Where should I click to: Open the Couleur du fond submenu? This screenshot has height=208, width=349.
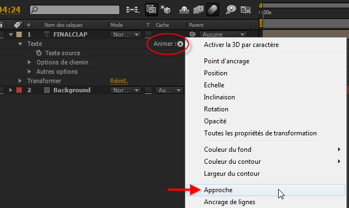[266, 150]
